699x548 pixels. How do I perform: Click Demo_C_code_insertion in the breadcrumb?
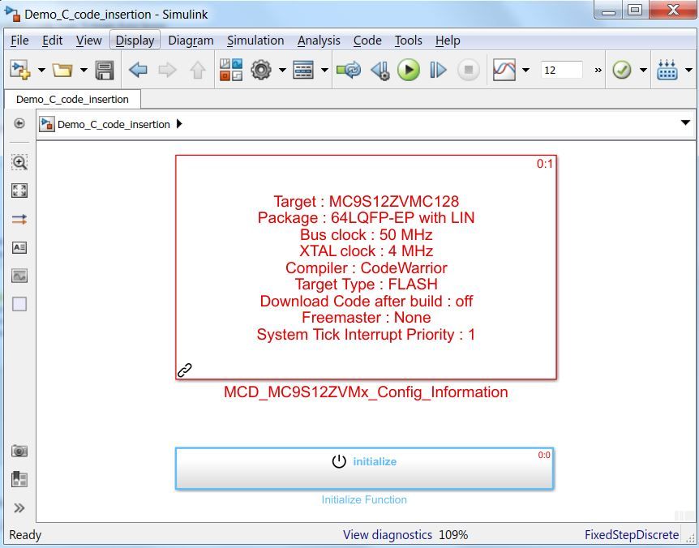tap(114, 124)
